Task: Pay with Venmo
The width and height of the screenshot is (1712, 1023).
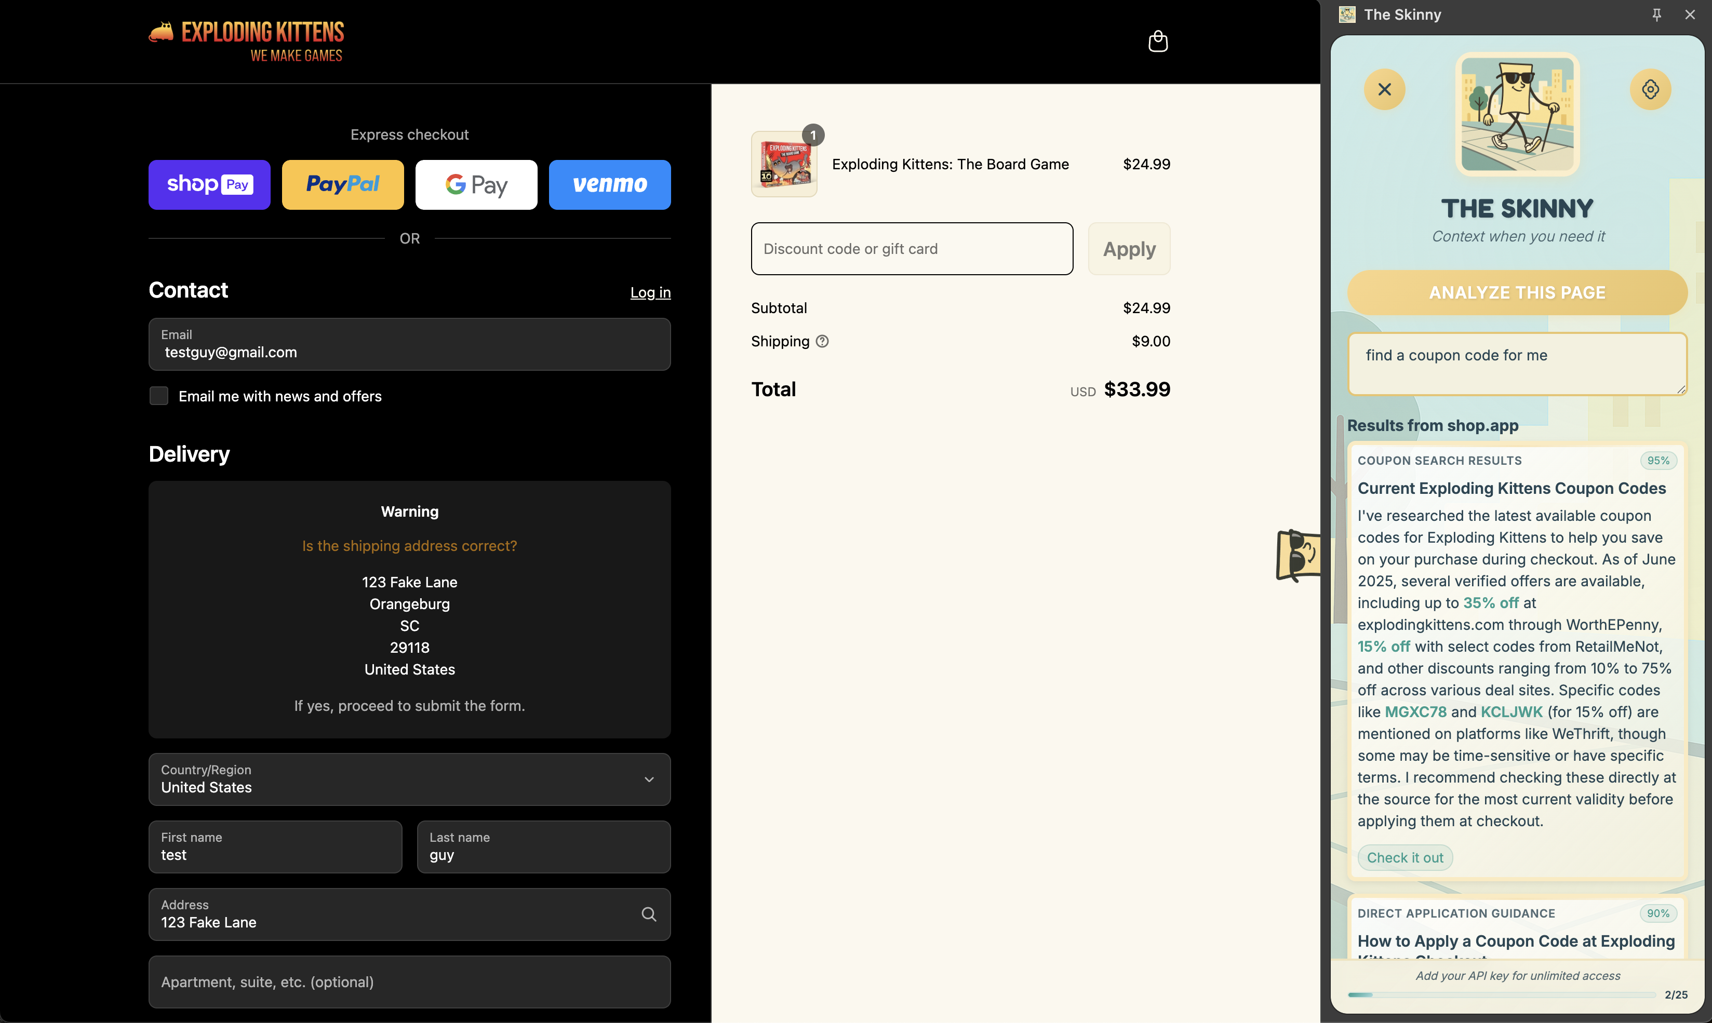Action: [609, 185]
